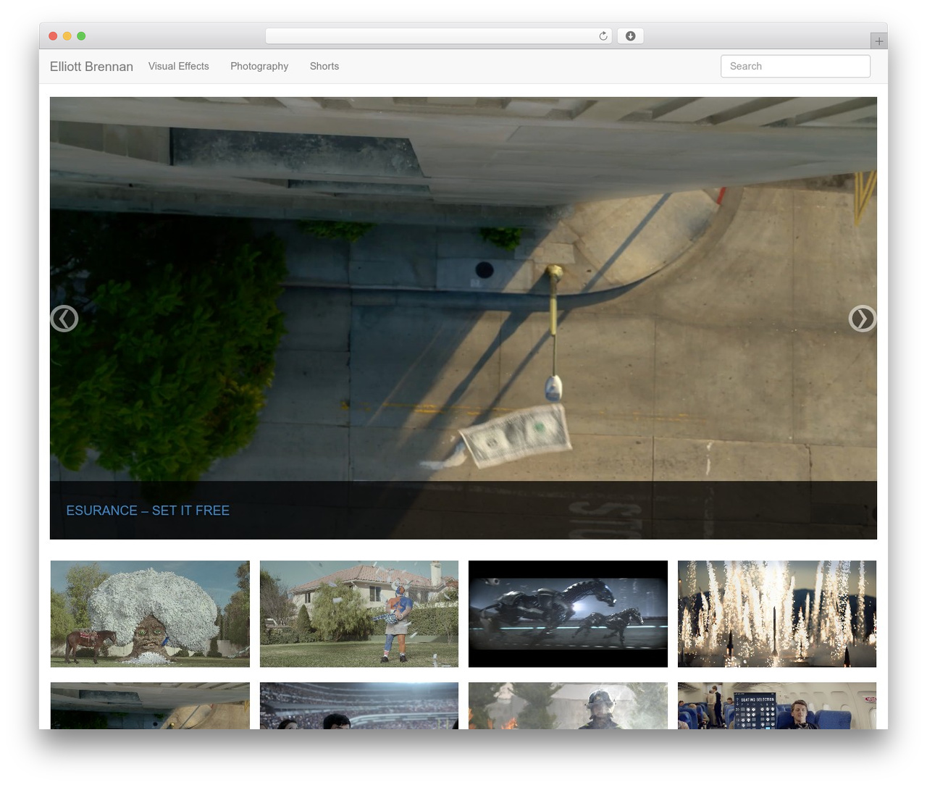Click the next slide arrow on carousel
Viewport: 927px width, 785px height.
pyautogui.click(x=862, y=319)
